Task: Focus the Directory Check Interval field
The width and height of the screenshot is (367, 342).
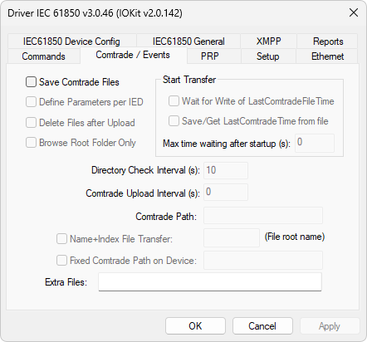Action: pyautogui.click(x=226, y=170)
